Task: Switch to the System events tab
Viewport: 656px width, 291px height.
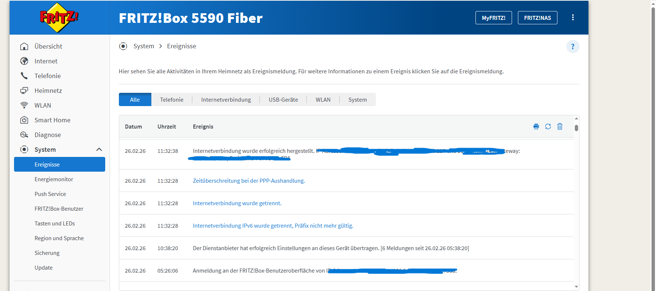Action: click(x=357, y=99)
